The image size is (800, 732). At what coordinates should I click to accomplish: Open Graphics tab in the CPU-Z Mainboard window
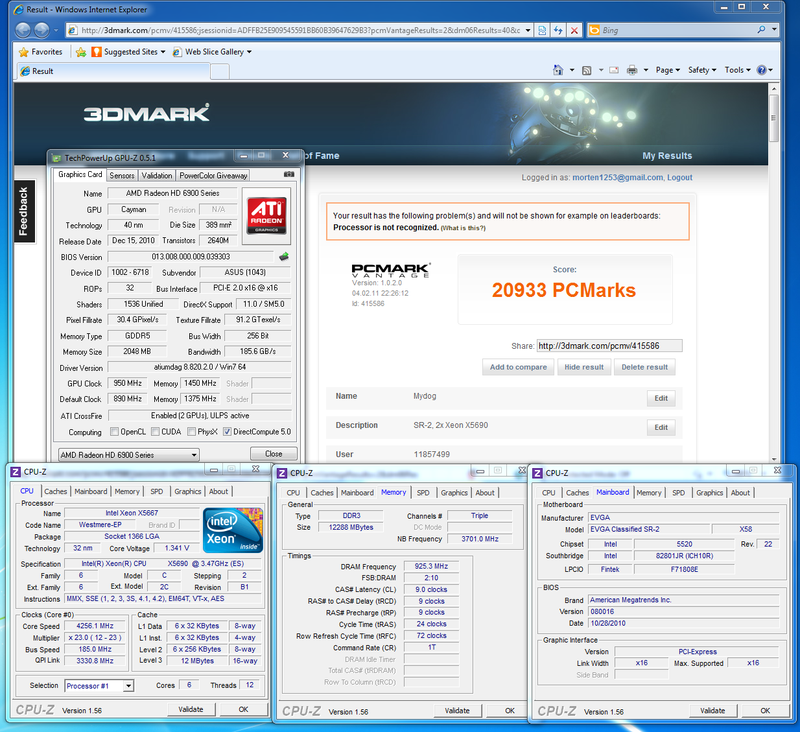pos(710,493)
